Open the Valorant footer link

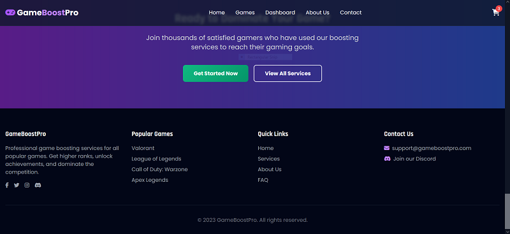(143, 148)
